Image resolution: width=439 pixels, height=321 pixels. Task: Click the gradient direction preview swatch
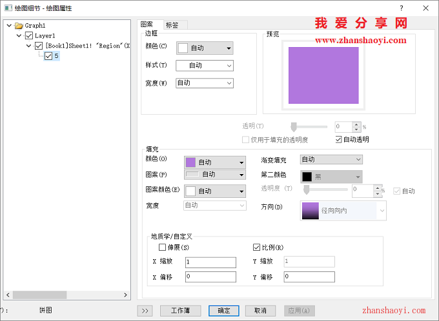click(x=311, y=211)
